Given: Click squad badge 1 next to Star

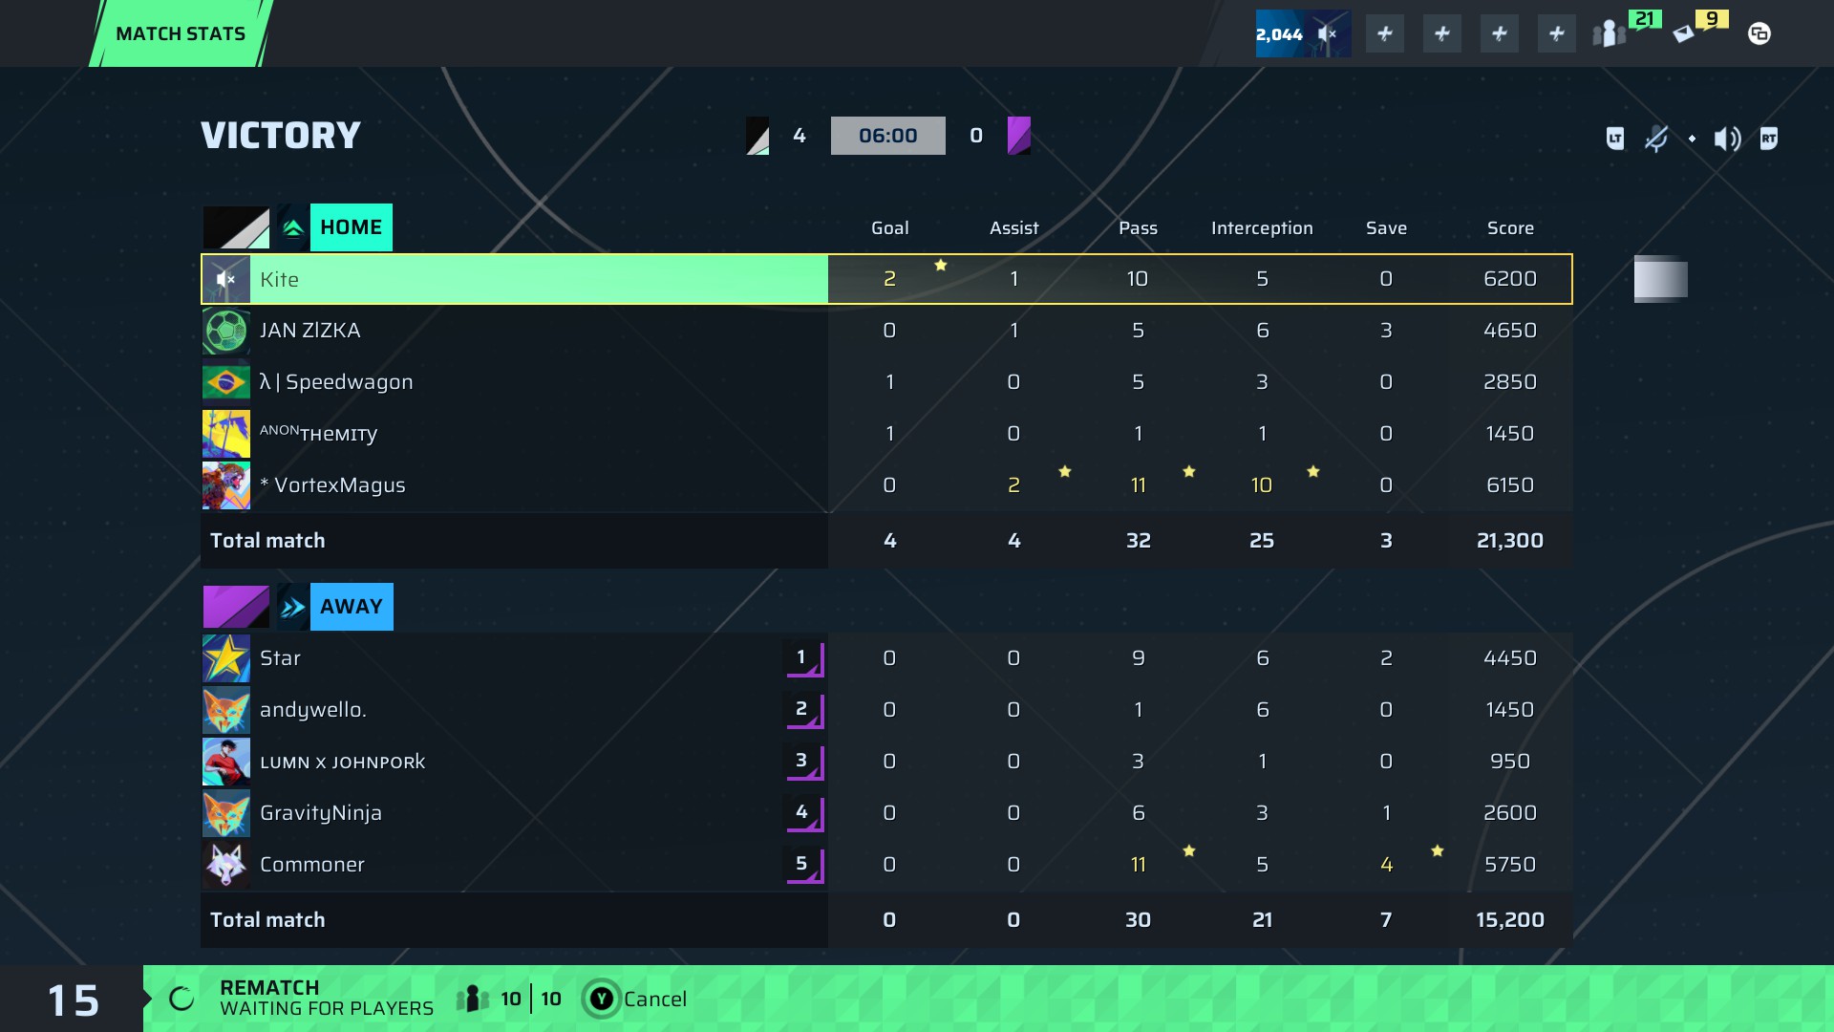Looking at the screenshot, I should click(x=804, y=658).
